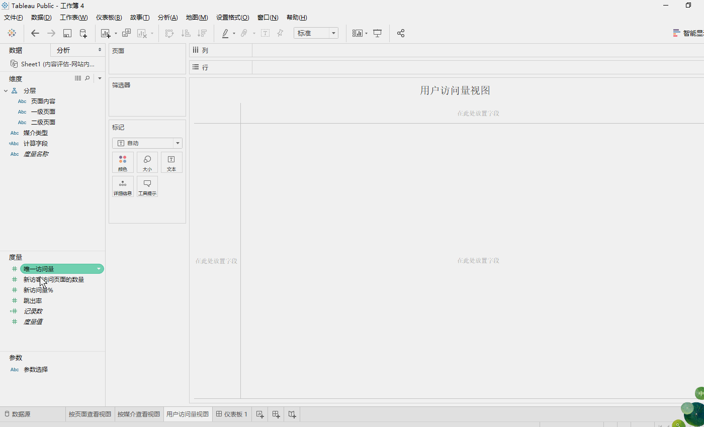The width and height of the screenshot is (704, 427).
Task: Click the 颜色 marks button
Action: [123, 163]
